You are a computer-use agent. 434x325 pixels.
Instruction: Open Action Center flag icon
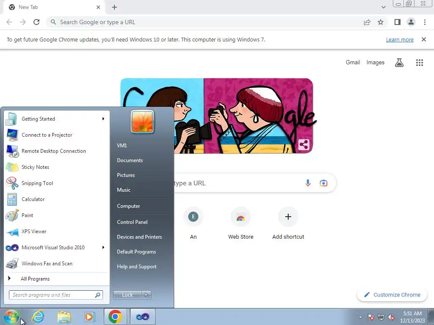point(371,317)
